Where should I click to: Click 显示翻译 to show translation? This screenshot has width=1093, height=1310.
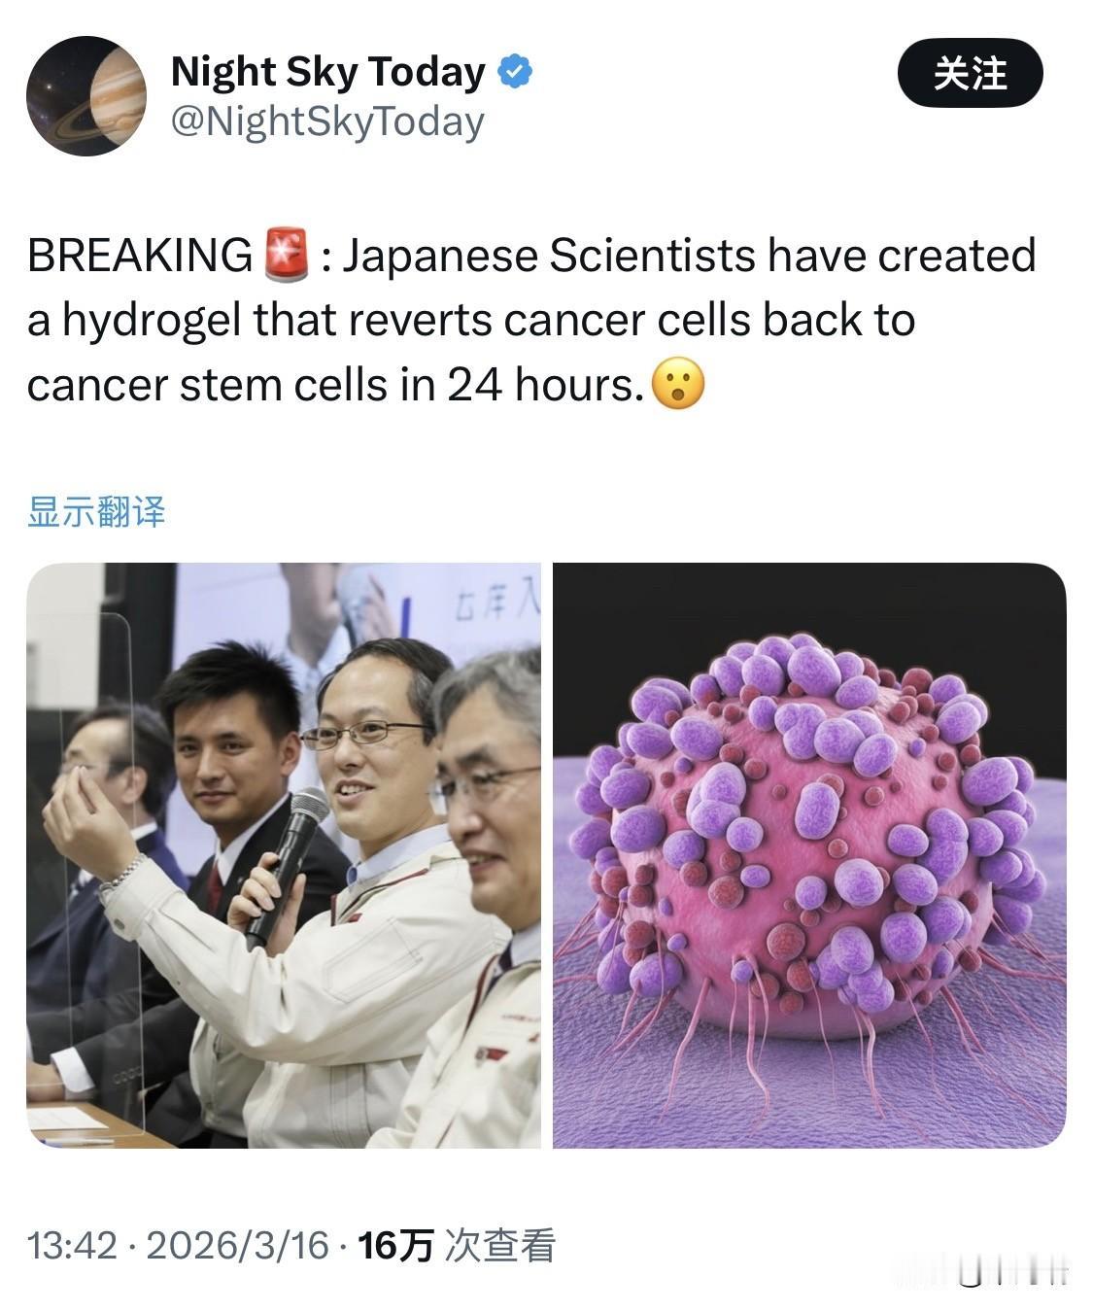pos(96,511)
